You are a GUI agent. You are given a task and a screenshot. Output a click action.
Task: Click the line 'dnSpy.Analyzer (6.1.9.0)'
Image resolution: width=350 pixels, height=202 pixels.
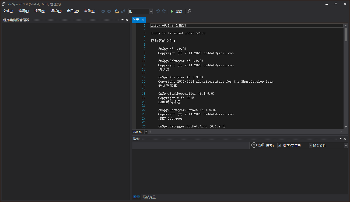point(181,77)
